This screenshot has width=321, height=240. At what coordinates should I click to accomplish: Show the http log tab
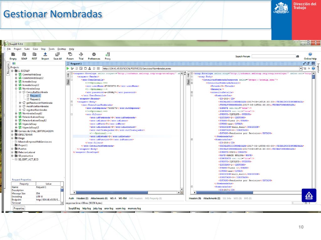[x=87, y=208]
